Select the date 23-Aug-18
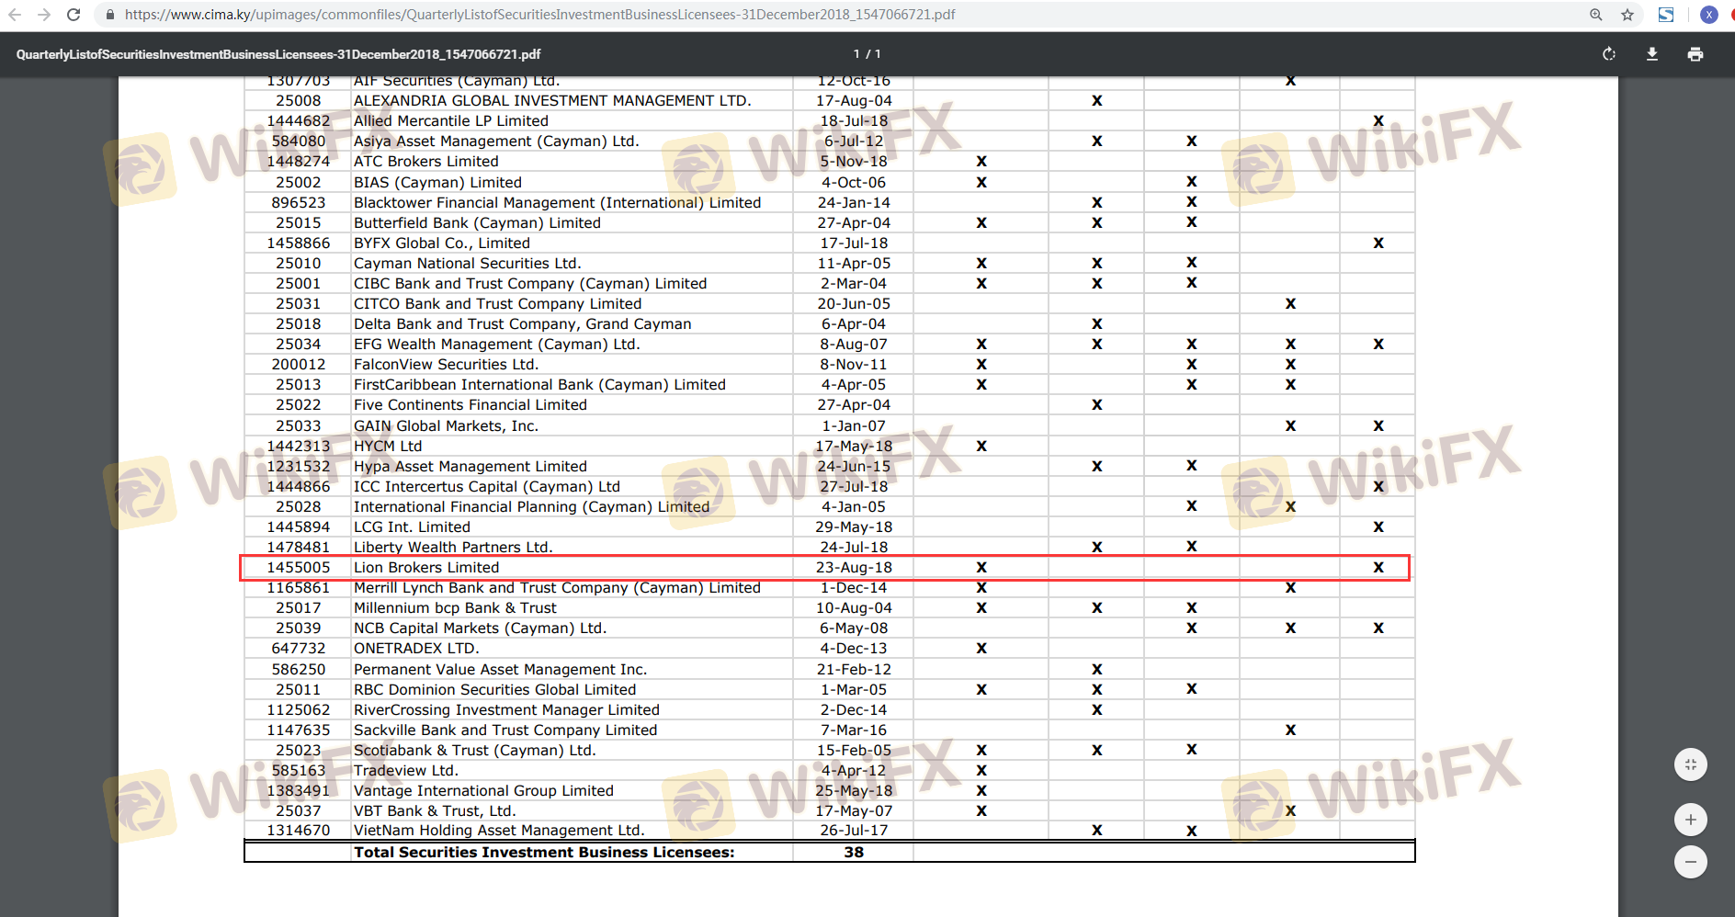Viewport: 1735px width, 917px height. (x=854, y=568)
